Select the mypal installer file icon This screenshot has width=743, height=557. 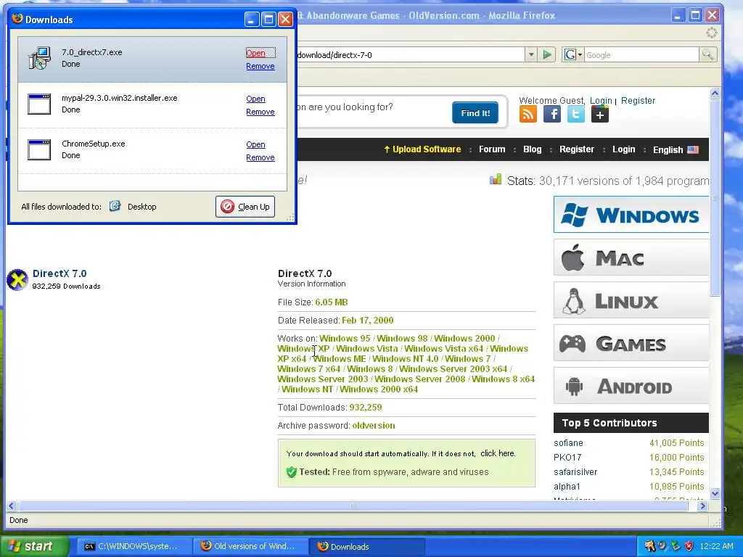point(39,104)
